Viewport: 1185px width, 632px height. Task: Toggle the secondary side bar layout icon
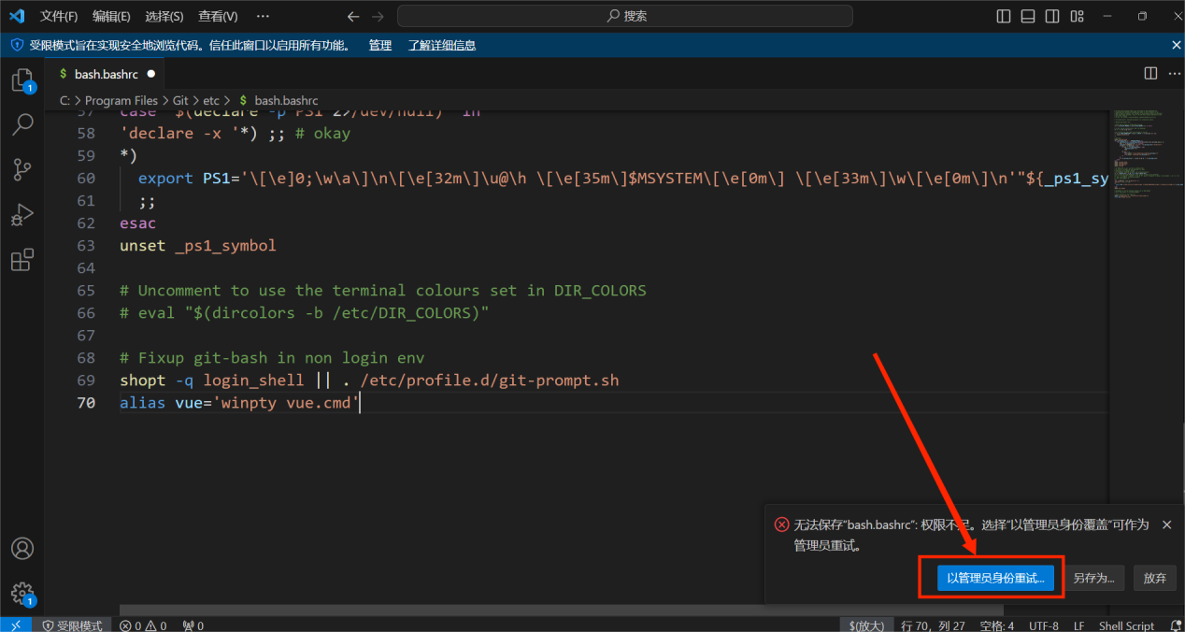[1052, 16]
